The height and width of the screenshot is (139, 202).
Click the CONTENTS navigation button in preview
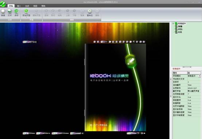click(x=43, y=133)
